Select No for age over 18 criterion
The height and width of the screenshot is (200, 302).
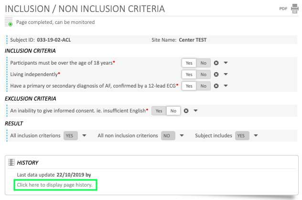coord(203,63)
